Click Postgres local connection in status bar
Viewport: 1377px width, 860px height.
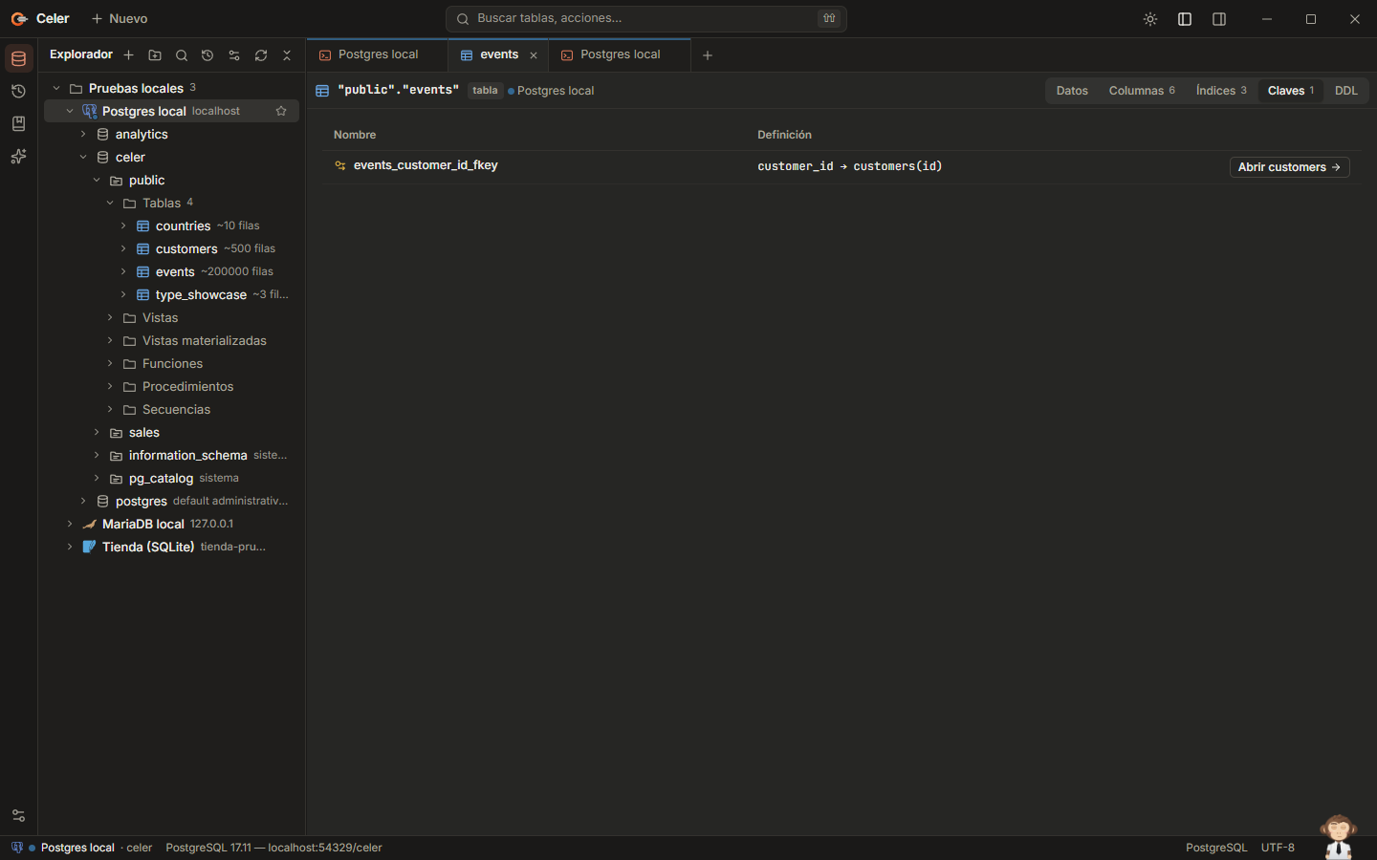tap(77, 848)
